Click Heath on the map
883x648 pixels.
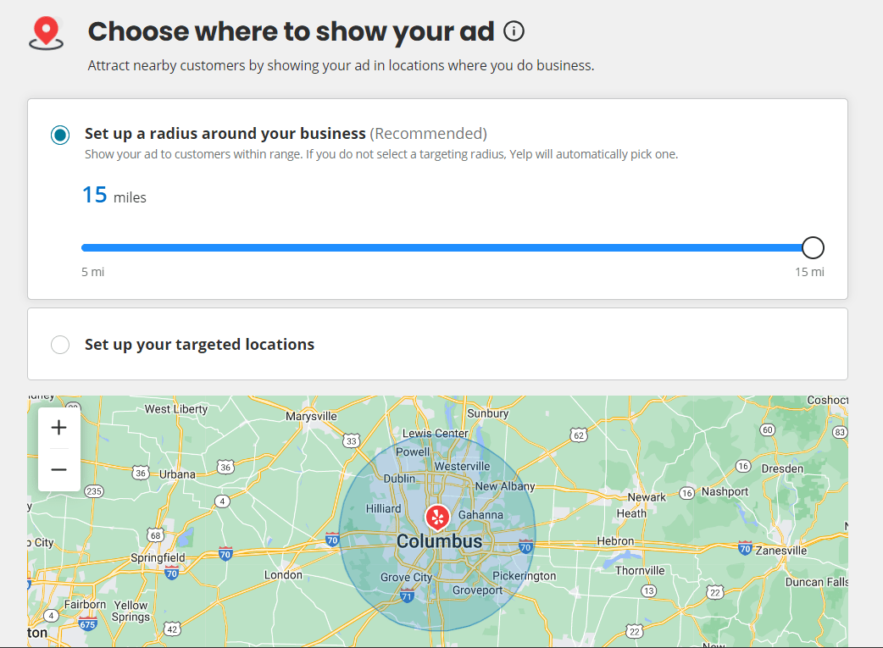(x=631, y=513)
